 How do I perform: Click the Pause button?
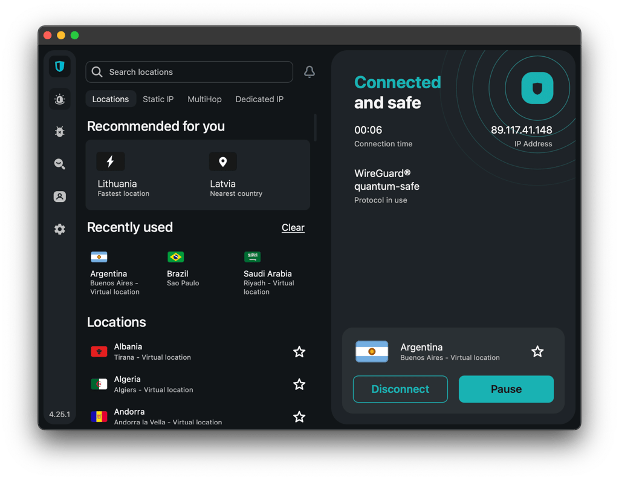[x=506, y=389]
